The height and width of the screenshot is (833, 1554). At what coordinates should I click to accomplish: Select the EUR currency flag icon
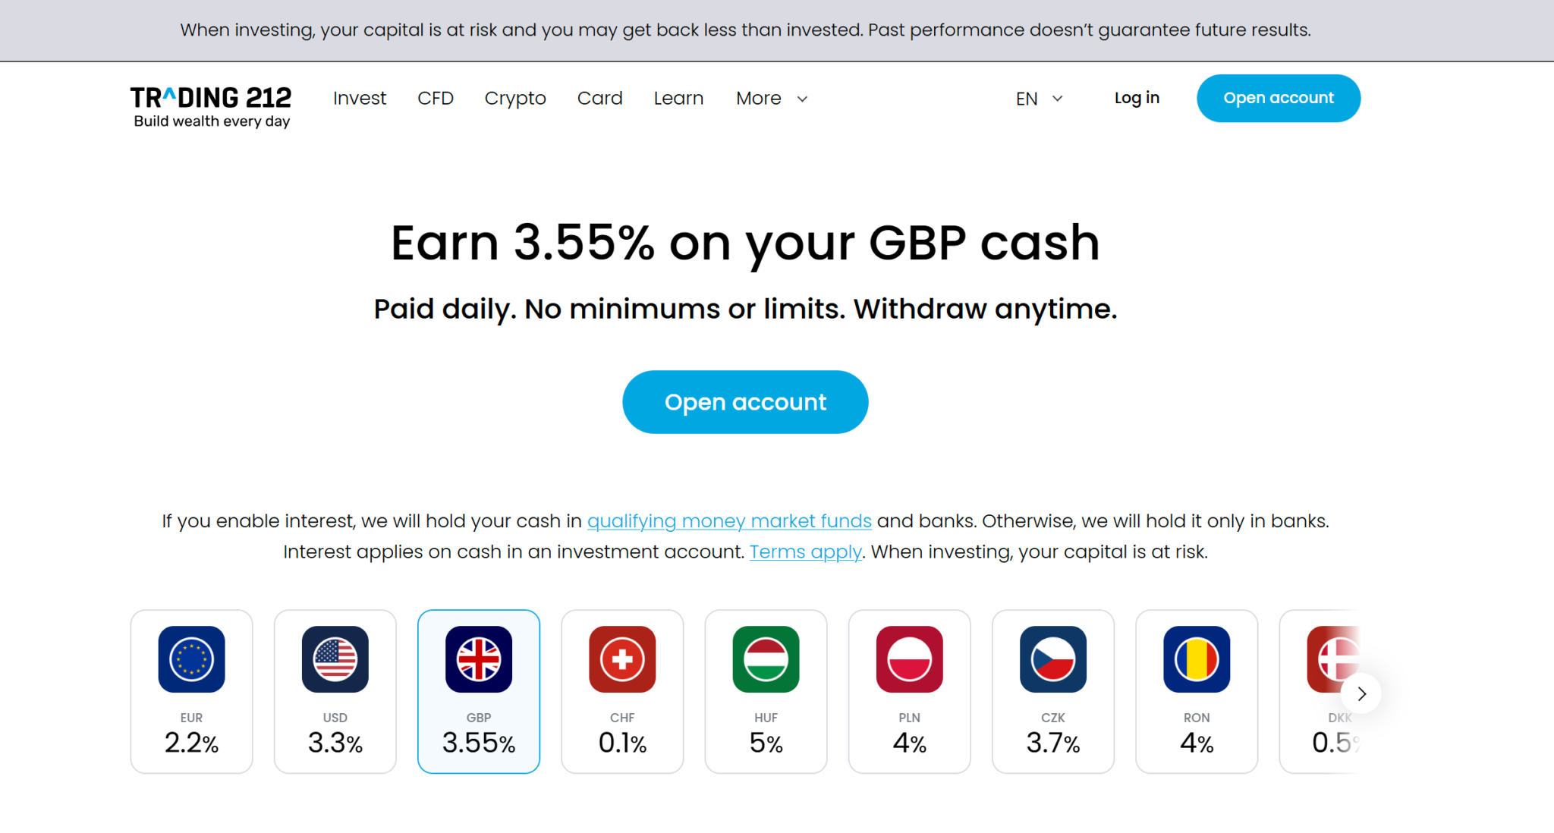point(191,659)
